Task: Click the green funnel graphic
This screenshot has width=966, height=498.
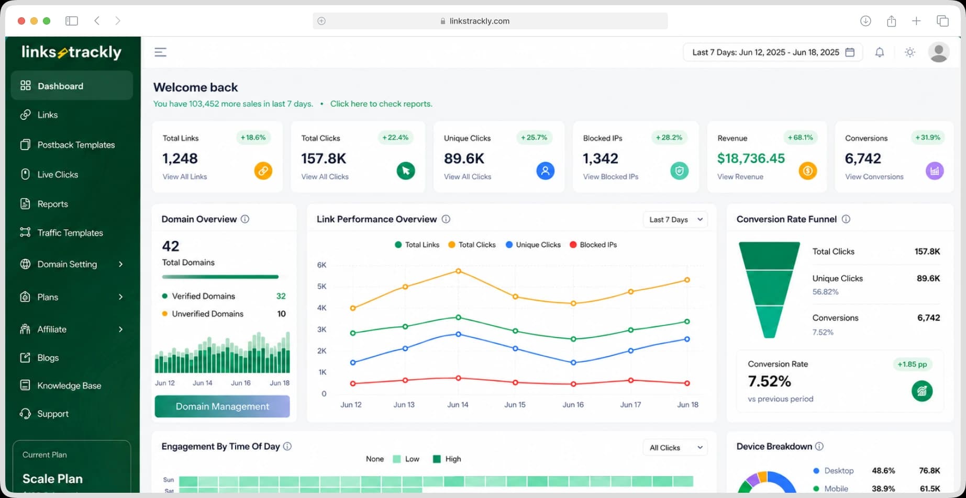Action: 769,290
